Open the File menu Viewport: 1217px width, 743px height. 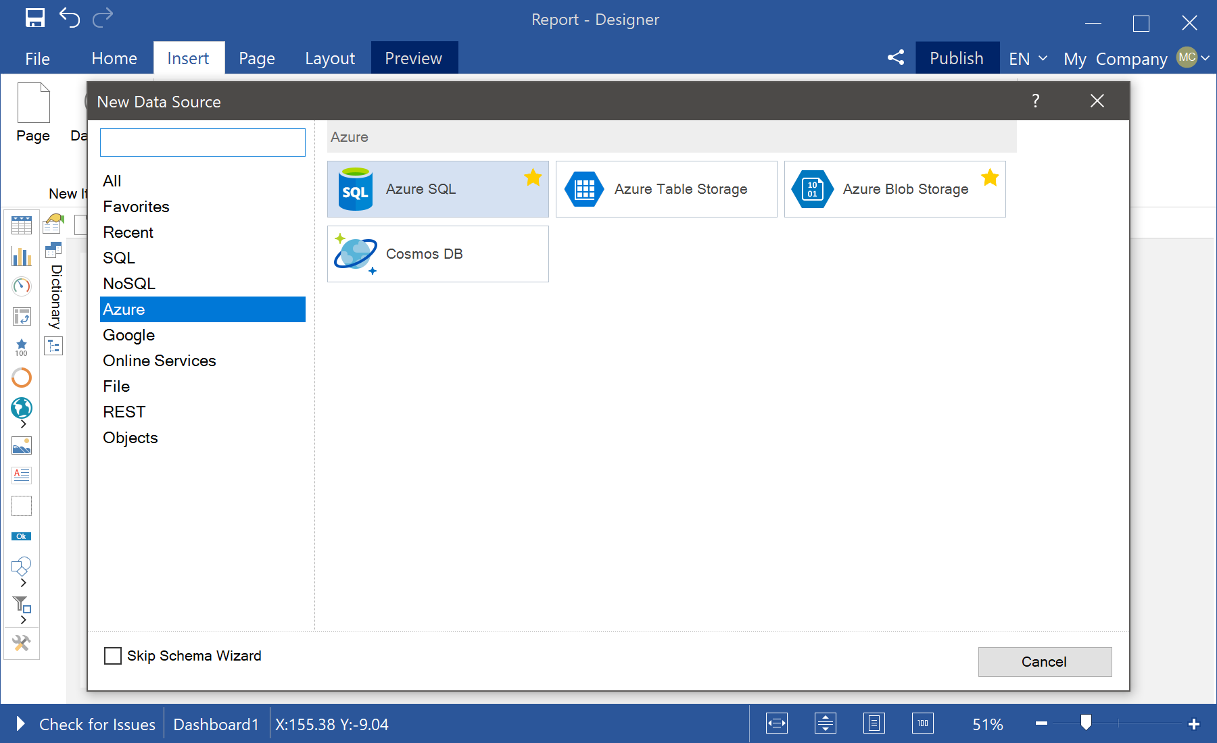coord(38,59)
